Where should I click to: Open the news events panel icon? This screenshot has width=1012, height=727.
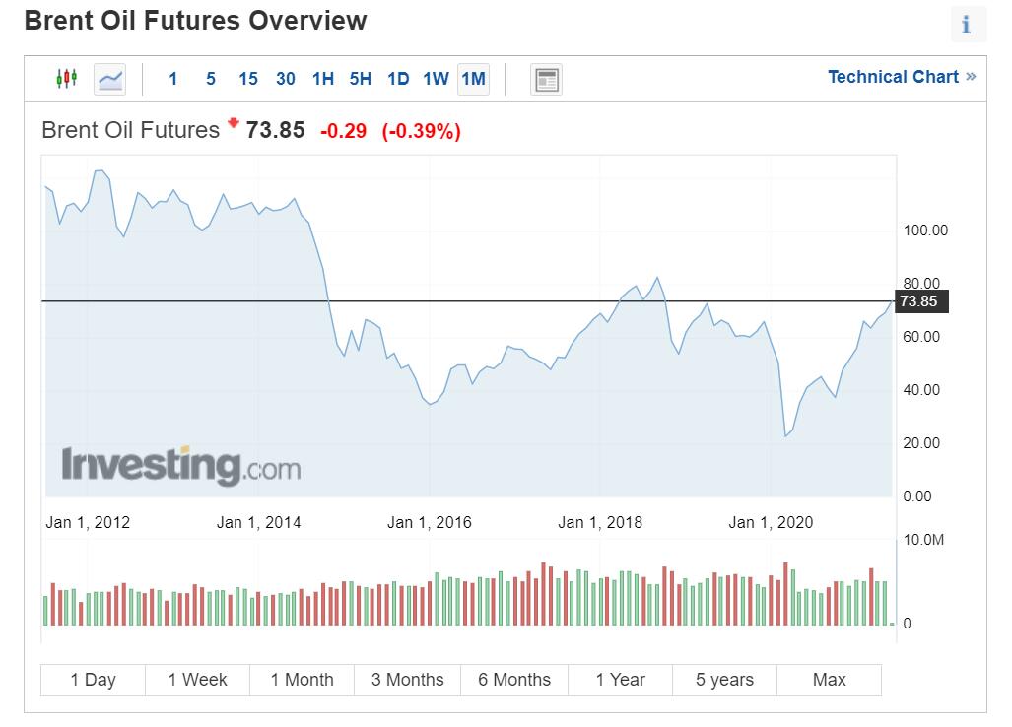coord(545,79)
